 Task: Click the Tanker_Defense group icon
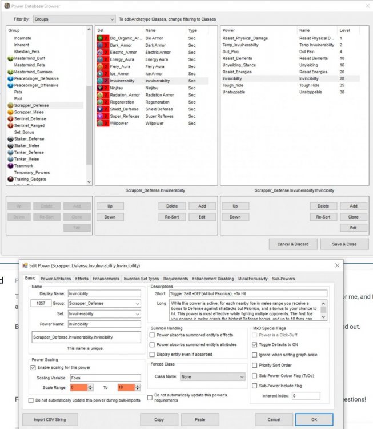click(10, 152)
